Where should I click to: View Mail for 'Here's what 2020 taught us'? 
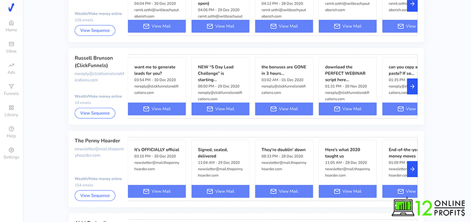point(347,191)
